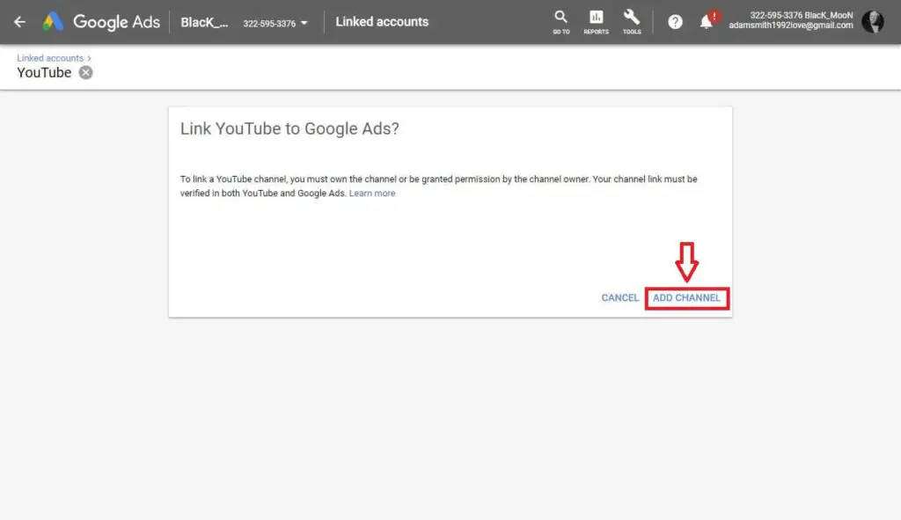Open the Reports chart icon
This screenshot has width=901, height=520.
pyautogui.click(x=596, y=22)
